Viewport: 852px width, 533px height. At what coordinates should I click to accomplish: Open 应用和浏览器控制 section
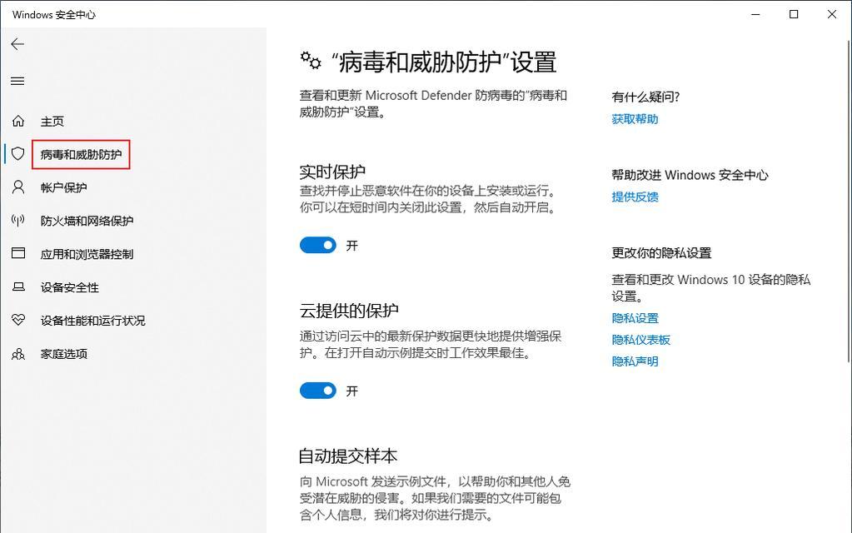[x=87, y=254]
